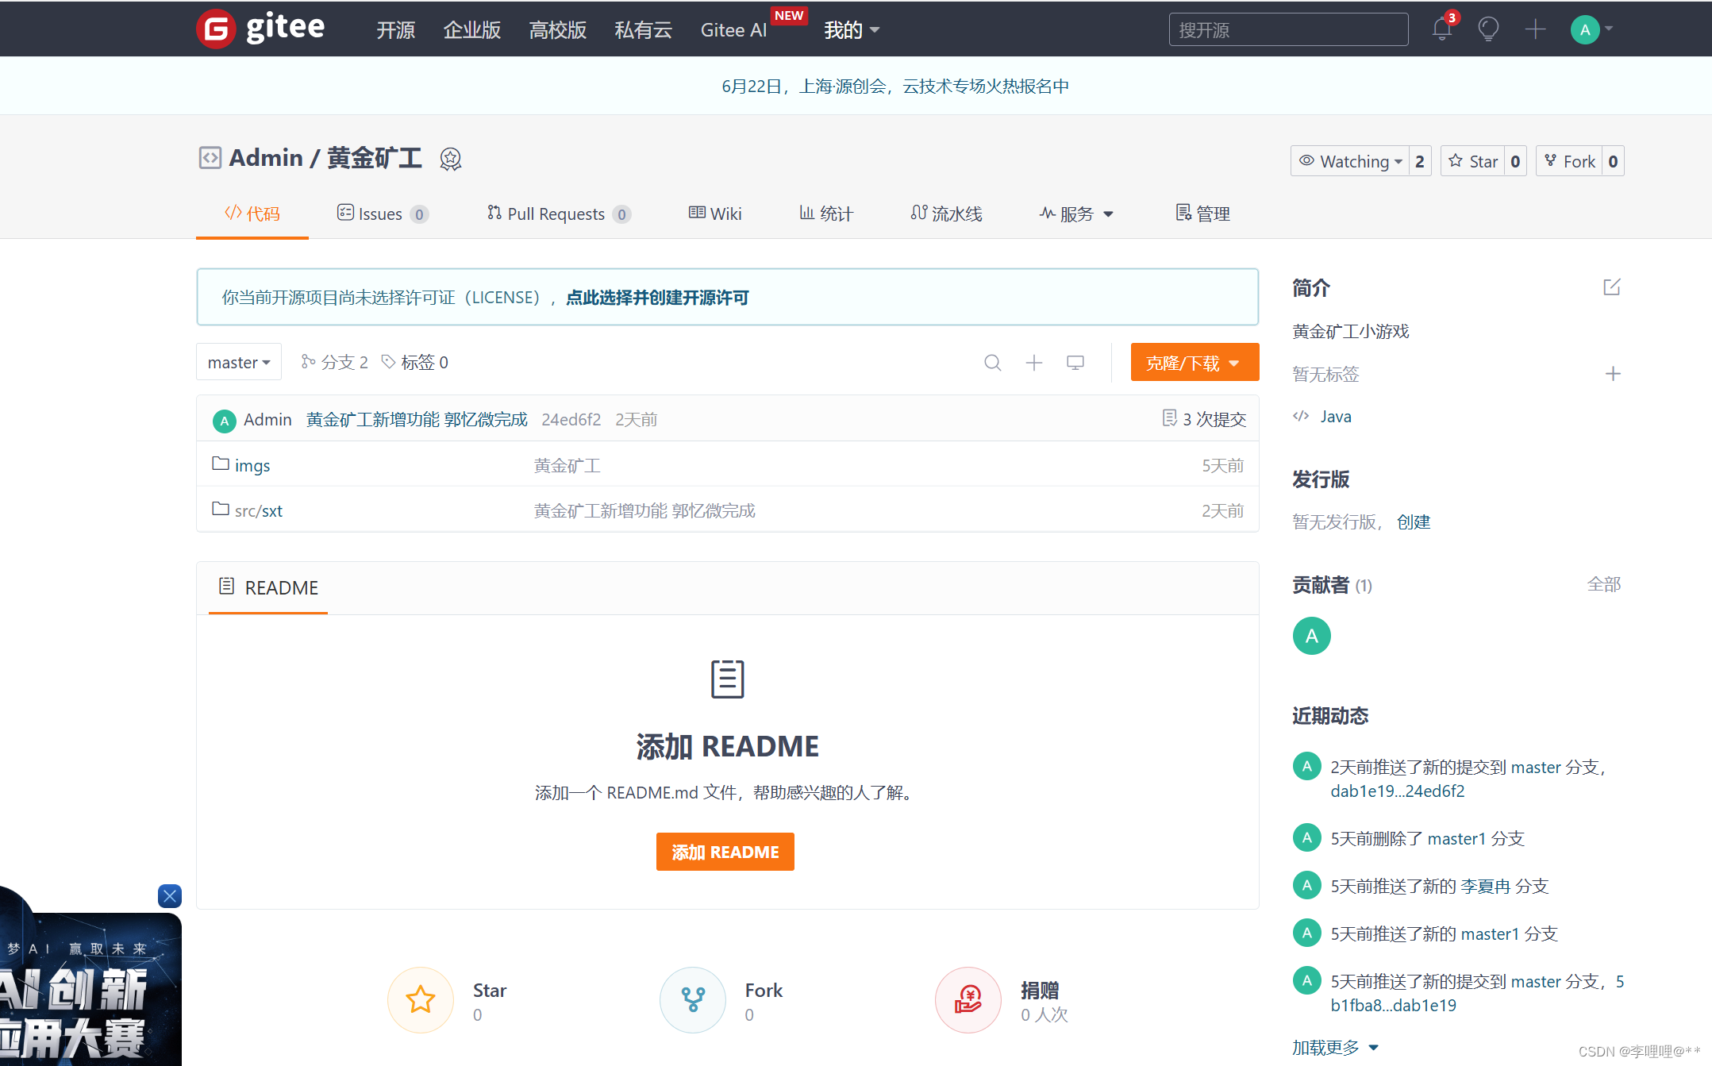Open the Web IDE monitor icon
1712x1066 pixels.
coord(1075,363)
